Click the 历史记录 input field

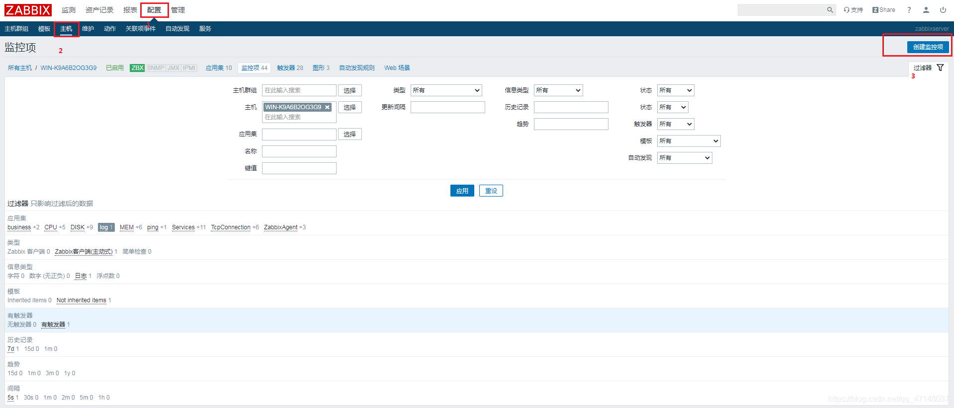[x=571, y=107]
